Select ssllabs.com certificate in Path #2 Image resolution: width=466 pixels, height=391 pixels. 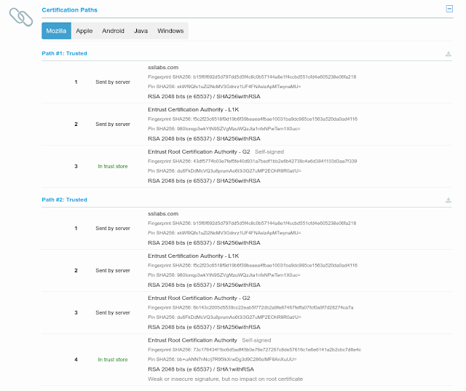click(x=163, y=213)
